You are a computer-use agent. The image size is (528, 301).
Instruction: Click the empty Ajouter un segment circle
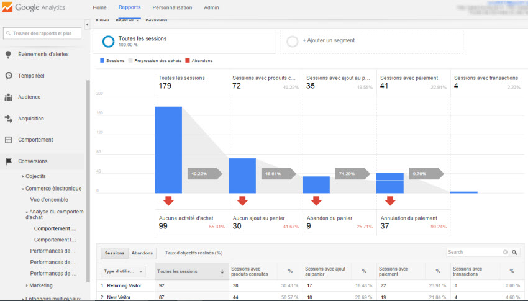click(x=293, y=42)
